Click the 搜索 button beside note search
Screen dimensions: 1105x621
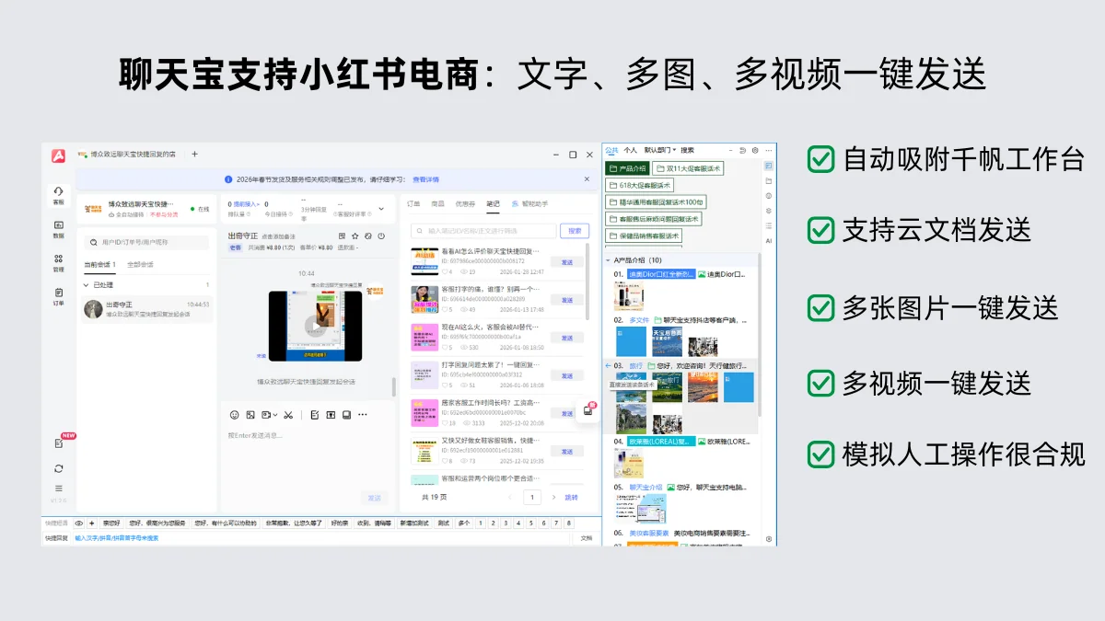(575, 231)
